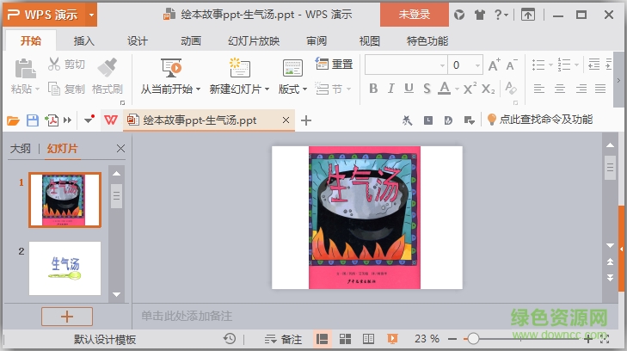Image resolution: width=627 pixels, height=351 pixels.
Task: Align text right
Action: tap(581, 89)
